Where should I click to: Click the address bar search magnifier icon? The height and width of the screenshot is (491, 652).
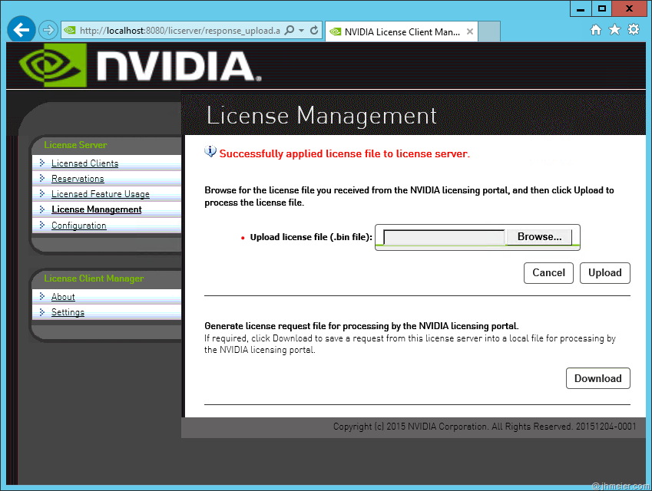coord(289,31)
